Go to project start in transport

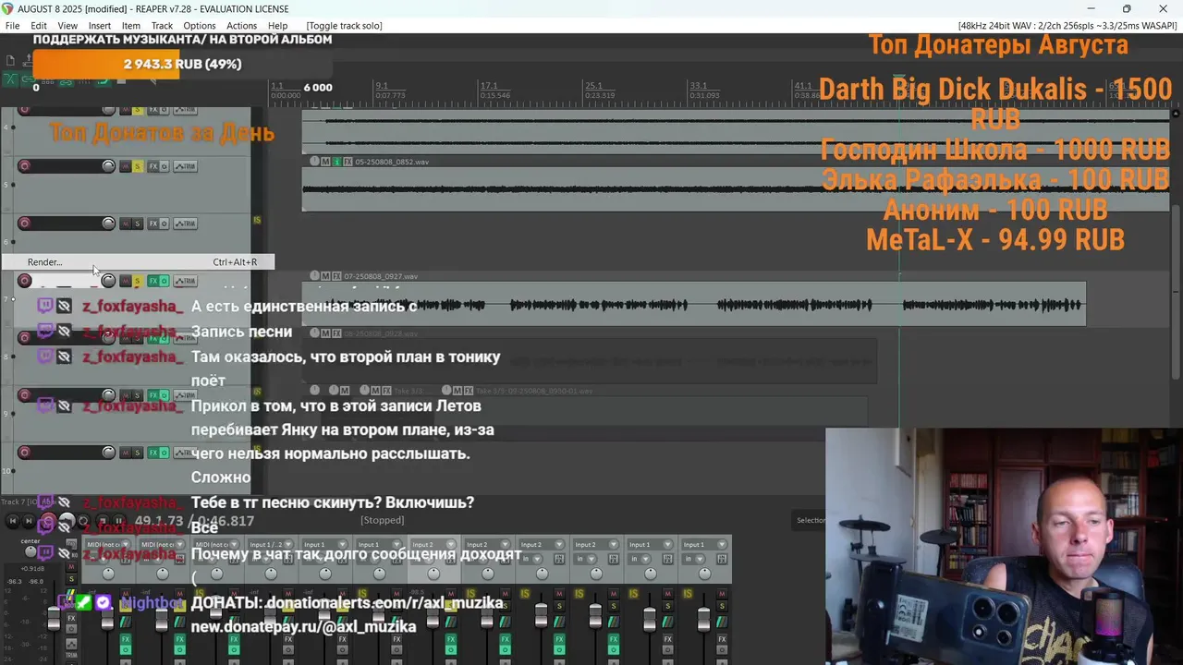click(x=12, y=521)
